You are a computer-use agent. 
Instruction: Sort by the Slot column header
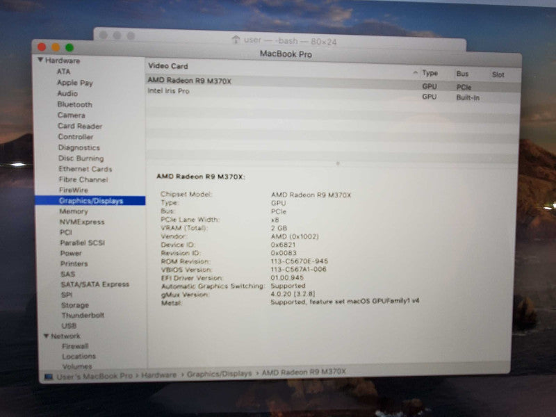498,74
